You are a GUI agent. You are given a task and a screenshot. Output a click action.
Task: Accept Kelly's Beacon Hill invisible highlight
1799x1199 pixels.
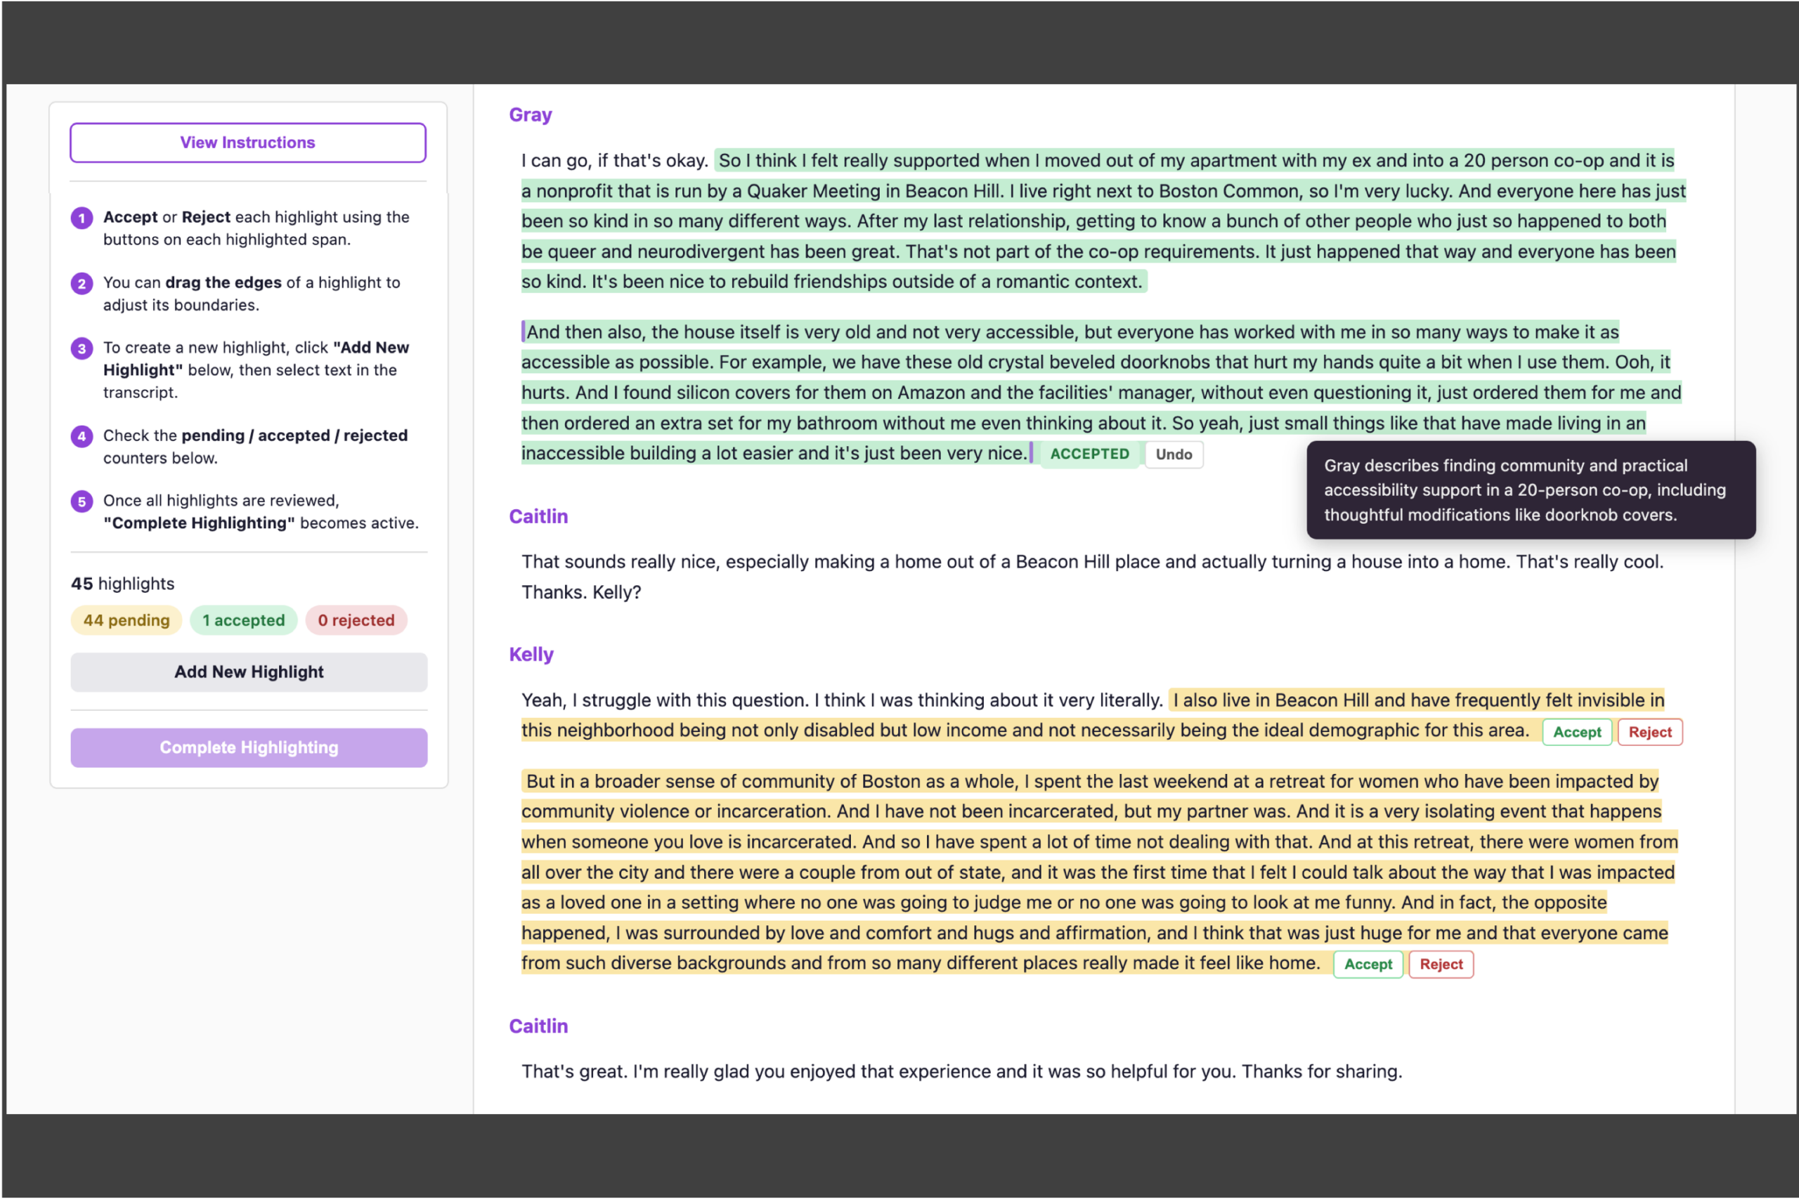pyautogui.click(x=1576, y=732)
